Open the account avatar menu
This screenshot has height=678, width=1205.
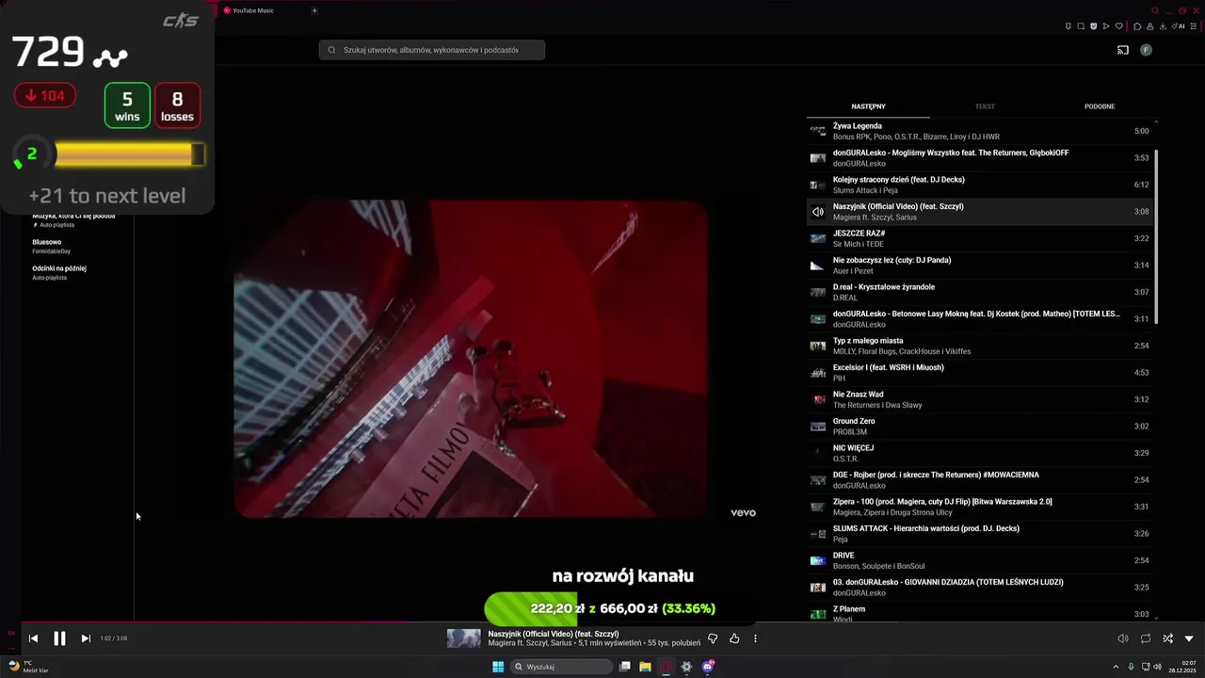pos(1146,50)
